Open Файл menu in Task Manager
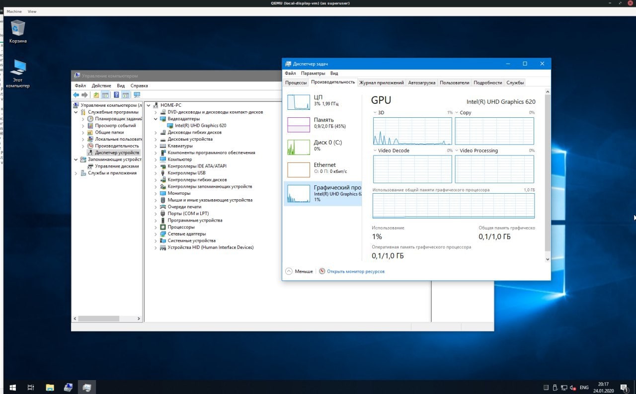636x394 pixels. 290,74
